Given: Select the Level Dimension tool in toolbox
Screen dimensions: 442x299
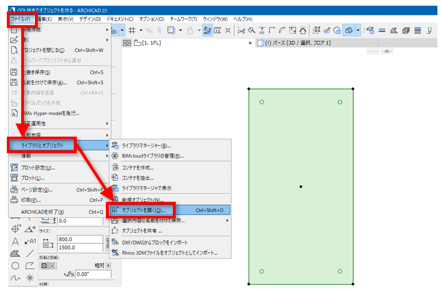Looking at the screenshot, I should pyautogui.click(x=15, y=229).
